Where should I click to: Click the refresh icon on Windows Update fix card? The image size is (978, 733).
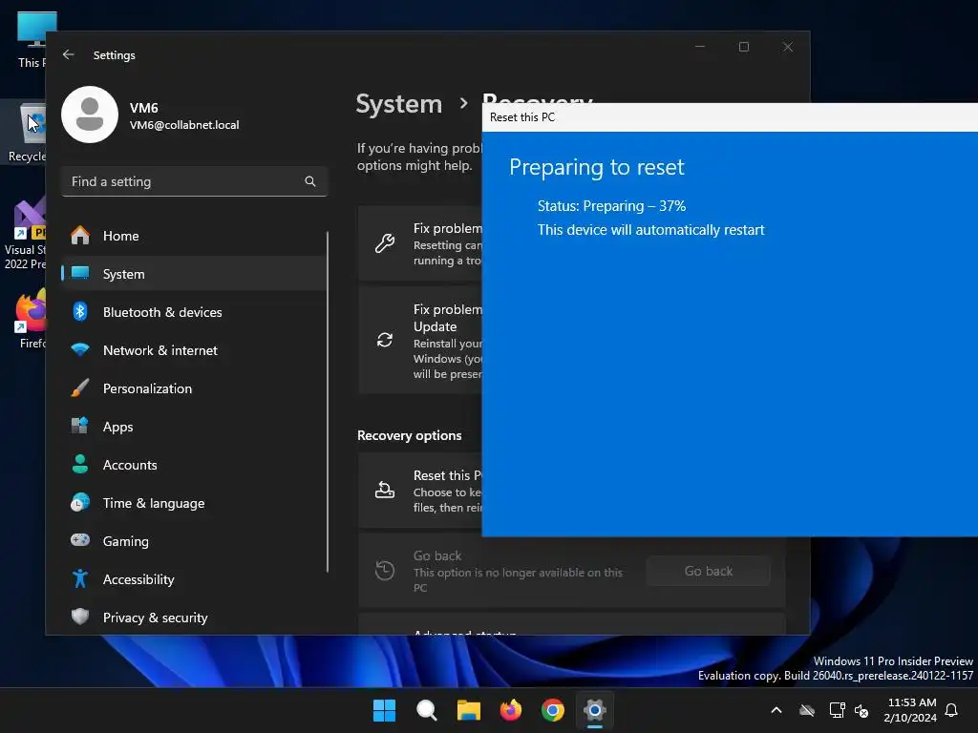tap(385, 340)
